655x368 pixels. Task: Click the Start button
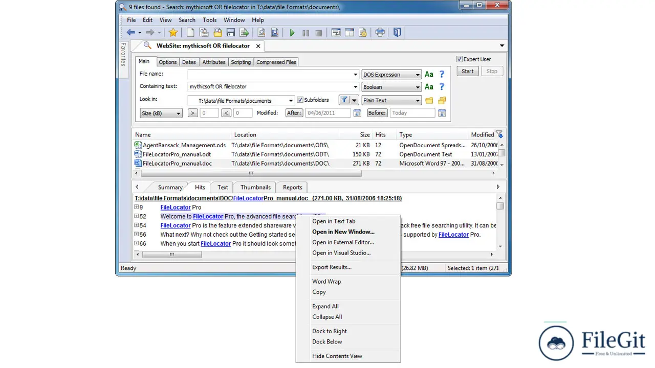(x=468, y=72)
